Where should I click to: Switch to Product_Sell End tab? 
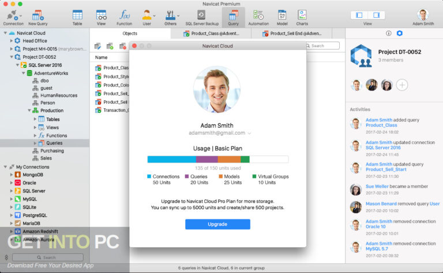click(x=291, y=33)
